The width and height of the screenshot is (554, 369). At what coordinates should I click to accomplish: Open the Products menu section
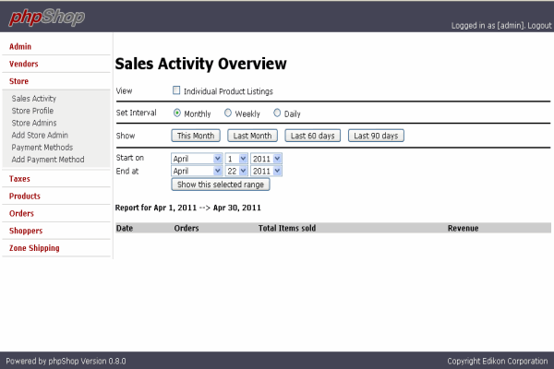25,196
